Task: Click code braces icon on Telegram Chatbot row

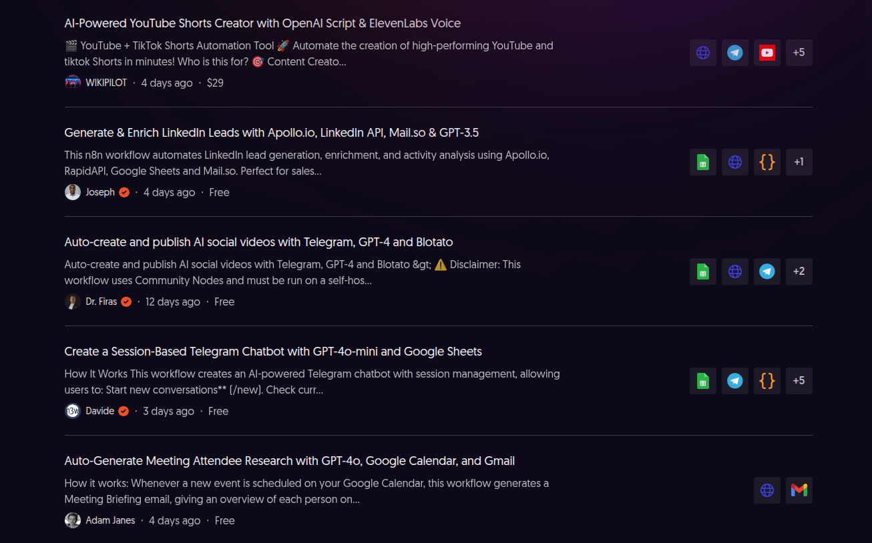Action: tap(767, 381)
